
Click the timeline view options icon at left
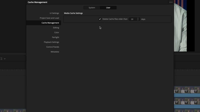(x=1, y=59)
